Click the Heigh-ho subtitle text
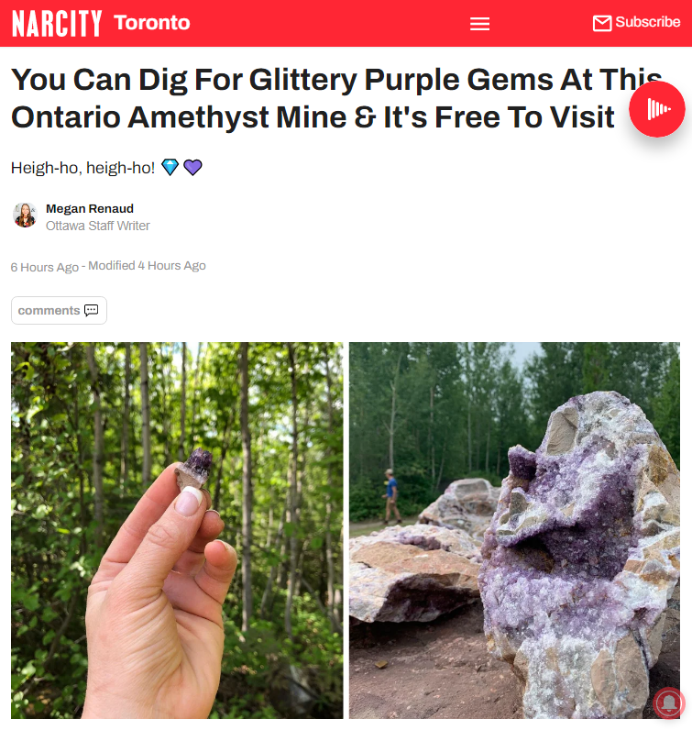 tap(82, 168)
